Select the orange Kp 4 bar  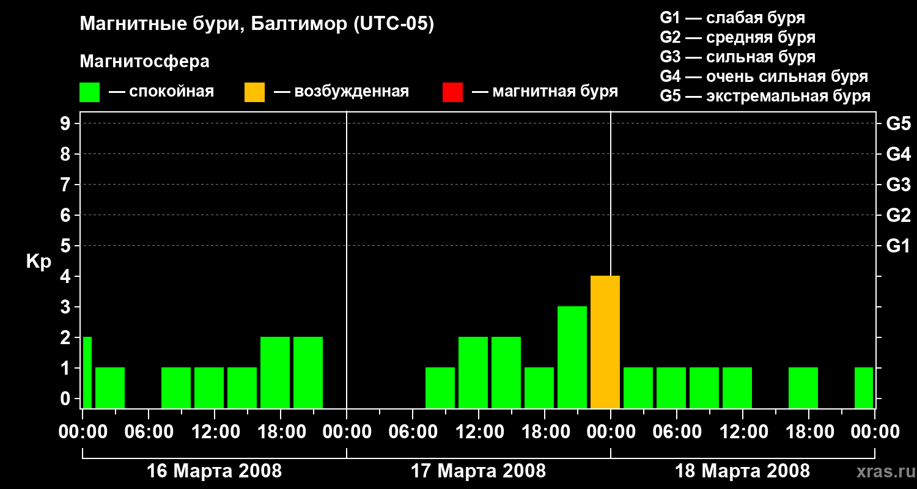[x=605, y=342]
